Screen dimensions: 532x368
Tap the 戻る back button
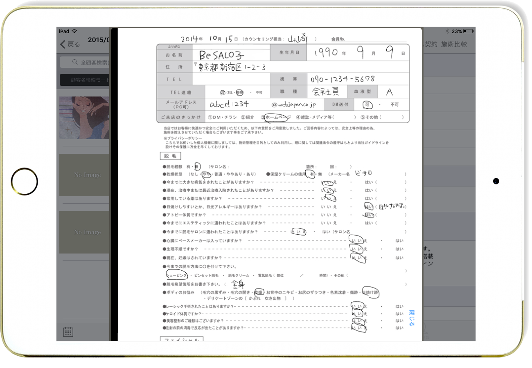tap(70, 44)
